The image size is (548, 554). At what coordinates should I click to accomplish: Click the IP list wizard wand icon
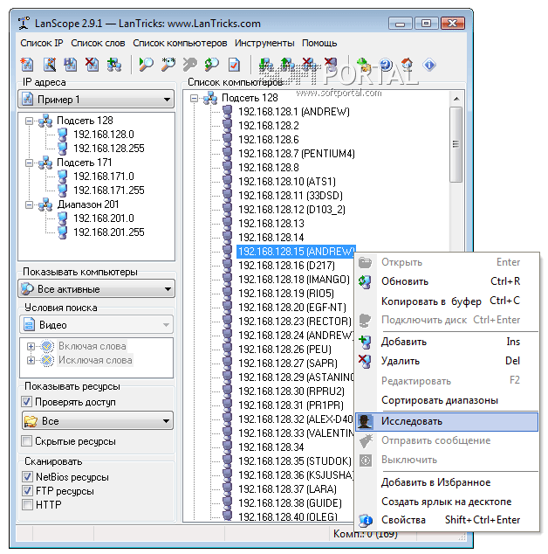50,65
